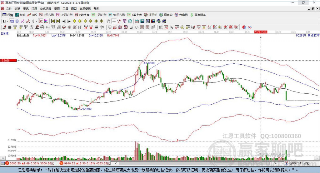Open the P数字表 tool
The height and width of the screenshot is (173, 320).
82,15
